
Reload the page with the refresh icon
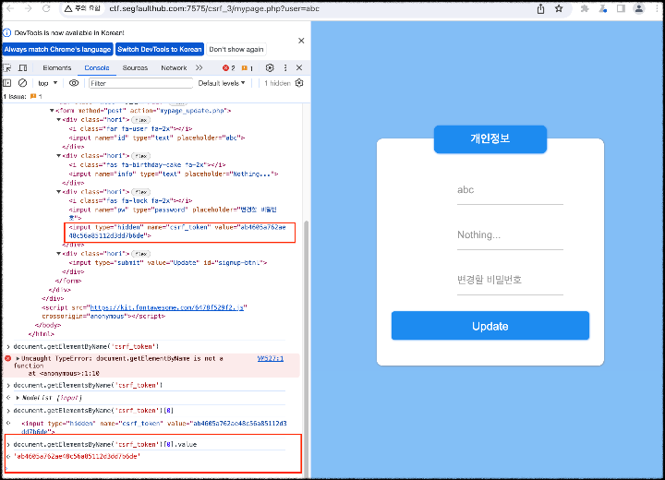[x=46, y=8]
